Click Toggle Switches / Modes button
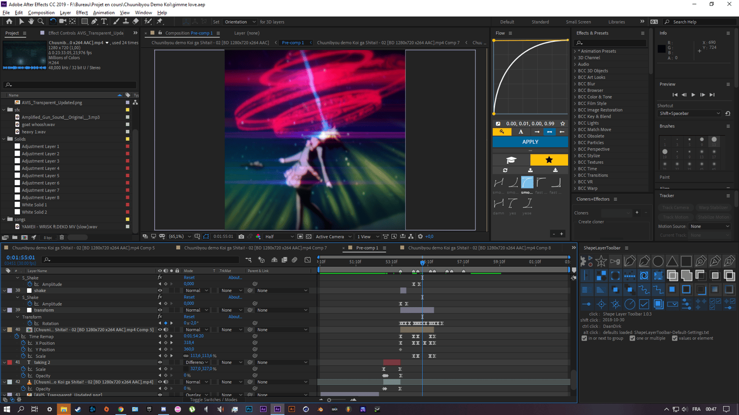Screen dimensions: 739x415 pos(213,400)
